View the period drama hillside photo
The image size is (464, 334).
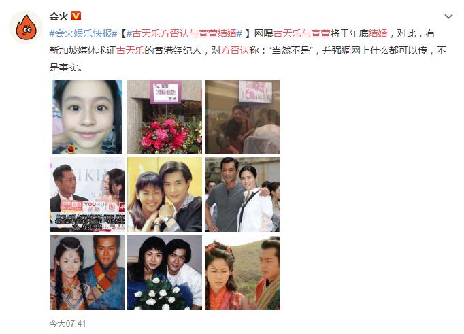pos(242,272)
